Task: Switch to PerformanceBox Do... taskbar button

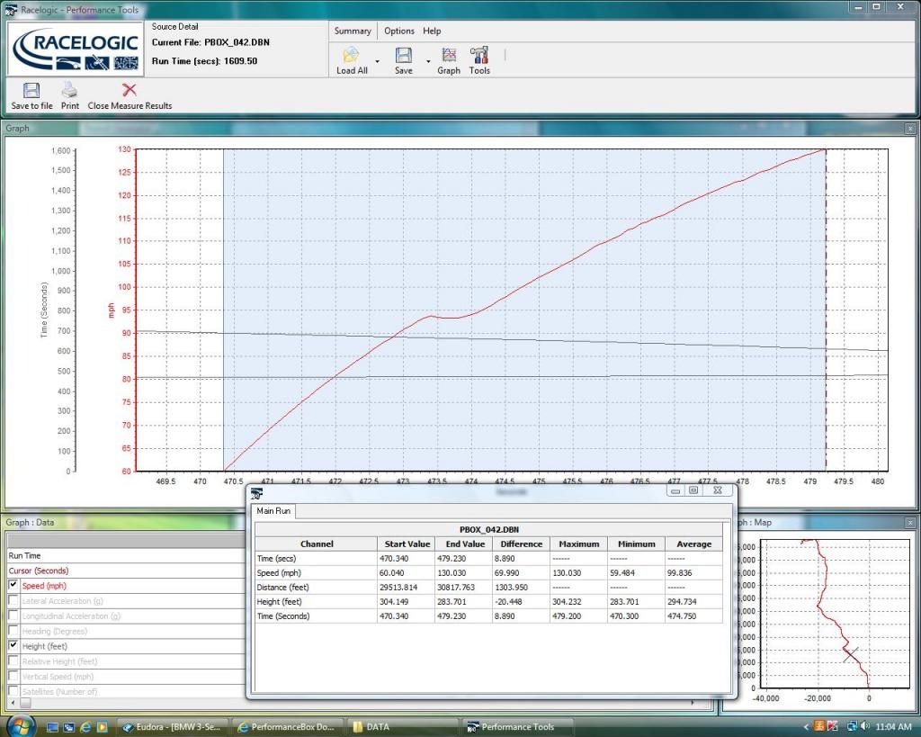Action: [x=287, y=727]
